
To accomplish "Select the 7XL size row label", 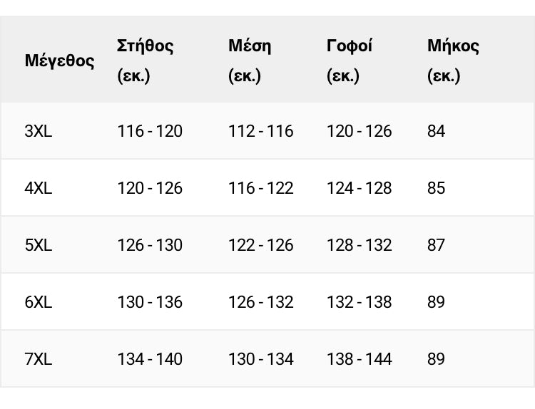I will (x=39, y=358).
